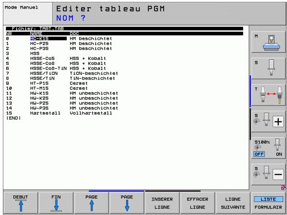Click INSERER LIGNE softkey

point(162,203)
